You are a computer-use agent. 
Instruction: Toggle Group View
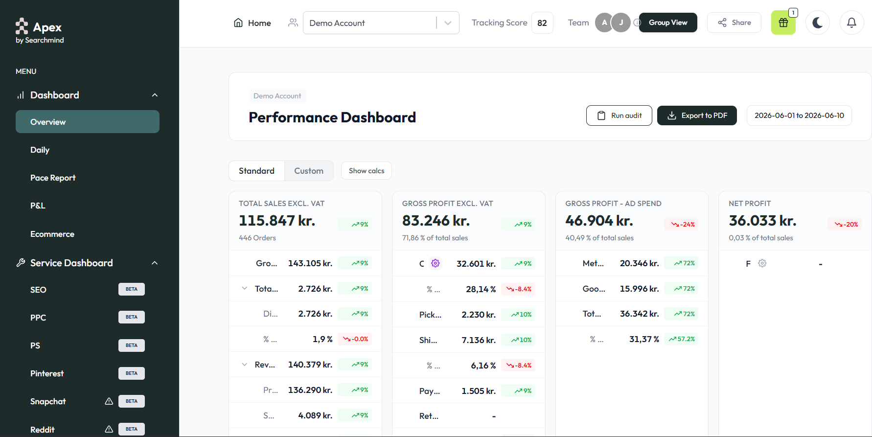[x=668, y=23]
